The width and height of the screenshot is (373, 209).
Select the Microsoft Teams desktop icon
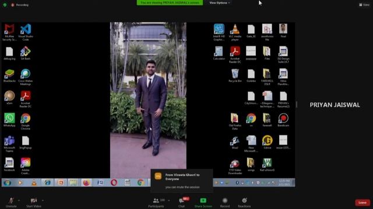[9, 144]
